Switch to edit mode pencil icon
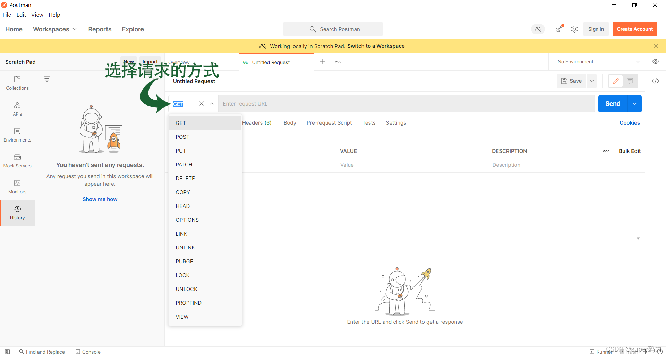The height and width of the screenshot is (356, 666). click(x=616, y=81)
